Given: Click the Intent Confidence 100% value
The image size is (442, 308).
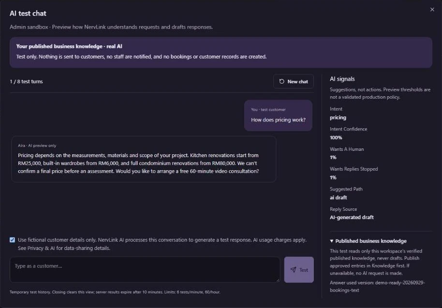Looking at the screenshot, I should click(x=336, y=137).
